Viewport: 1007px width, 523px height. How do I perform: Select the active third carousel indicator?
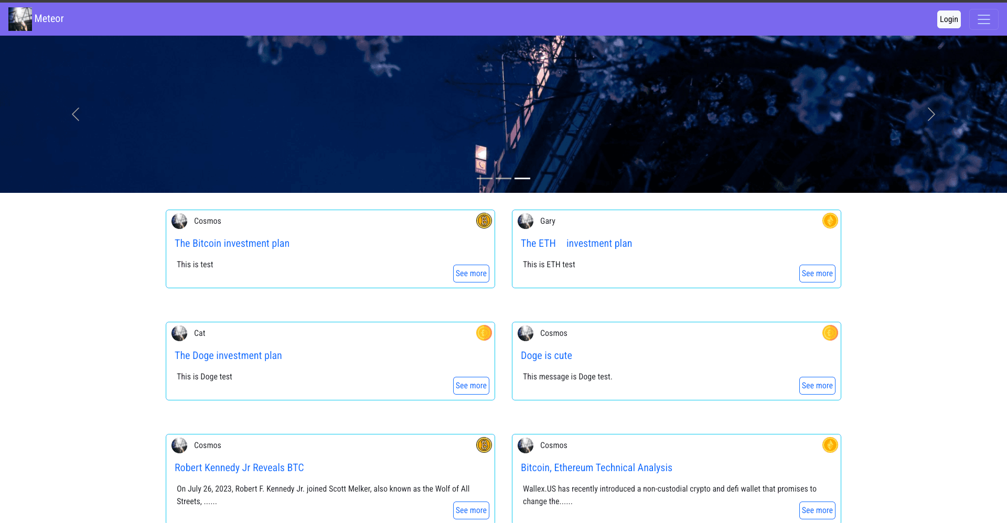point(522,178)
